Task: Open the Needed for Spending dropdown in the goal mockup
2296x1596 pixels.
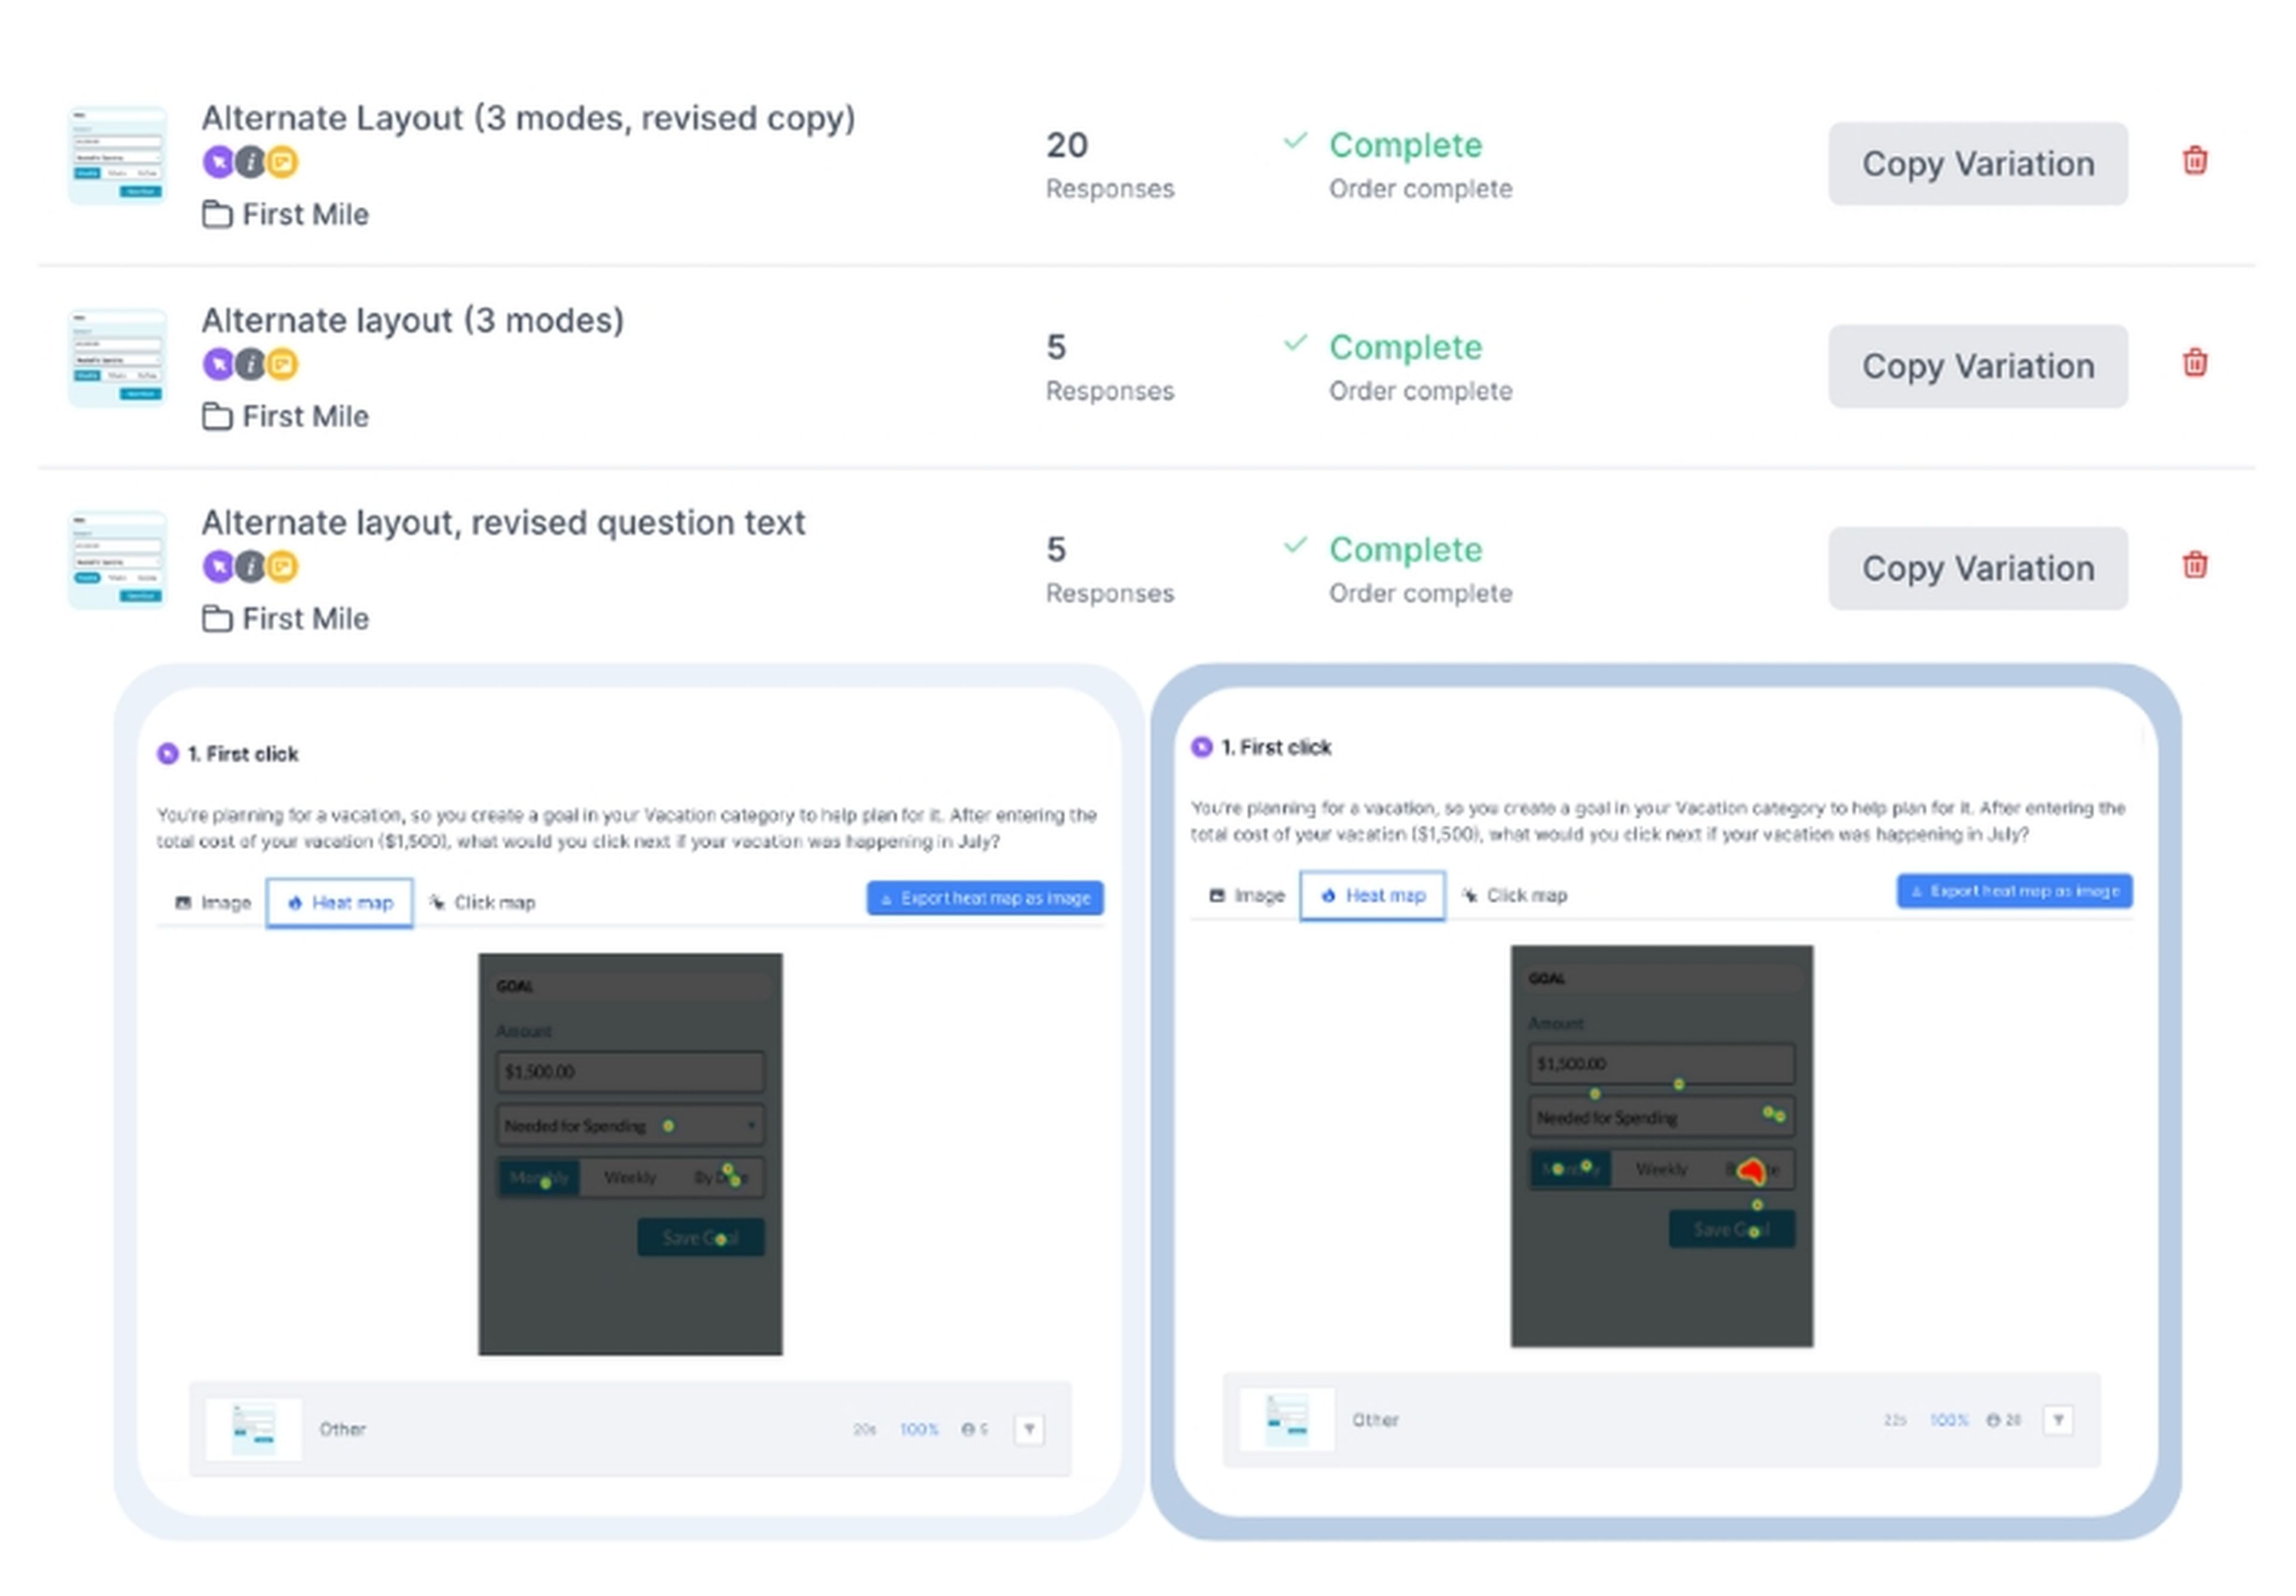Action: point(630,1125)
